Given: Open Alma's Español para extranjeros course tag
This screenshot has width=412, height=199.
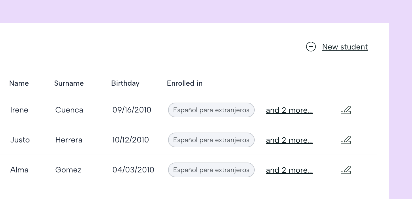Looking at the screenshot, I should tap(211, 170).
